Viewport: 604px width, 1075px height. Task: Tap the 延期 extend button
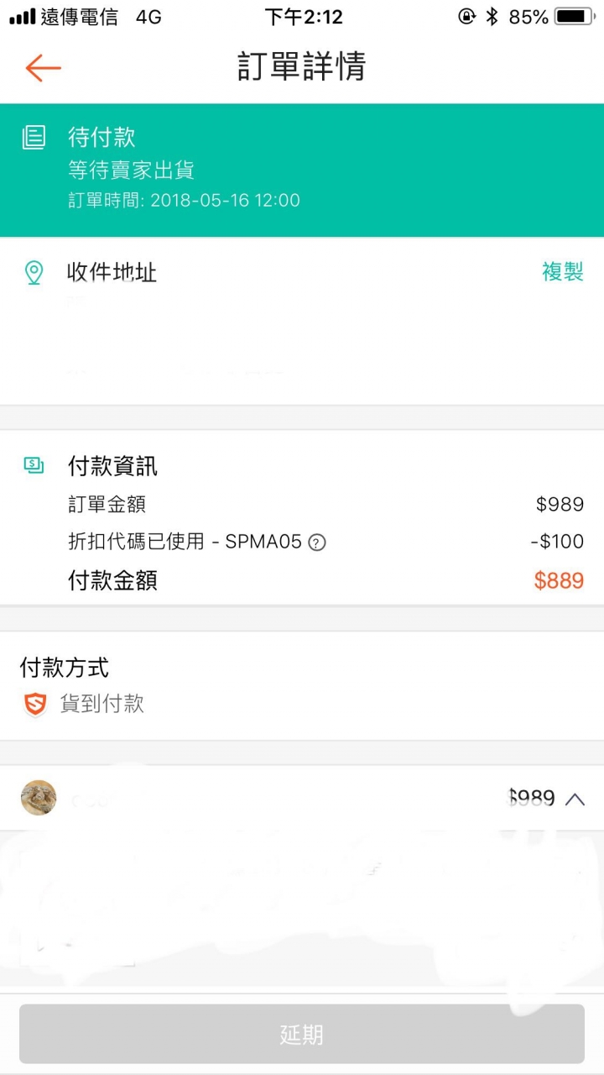302,1034
